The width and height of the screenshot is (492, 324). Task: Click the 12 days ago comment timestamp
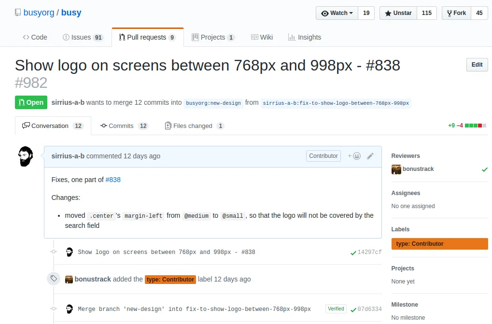[x=142, y=156]
